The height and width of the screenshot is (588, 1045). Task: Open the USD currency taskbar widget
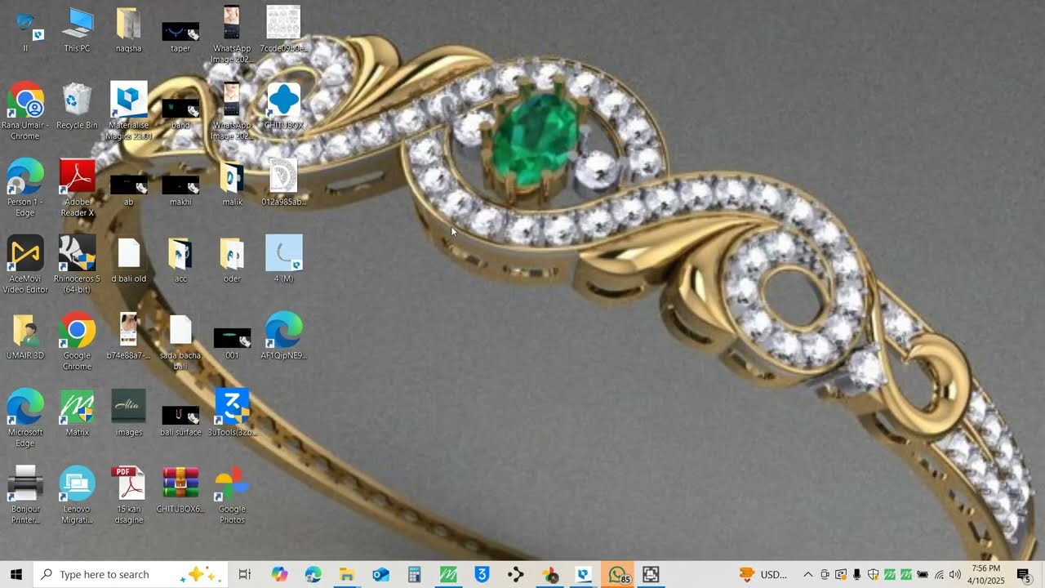coord(763,574)
